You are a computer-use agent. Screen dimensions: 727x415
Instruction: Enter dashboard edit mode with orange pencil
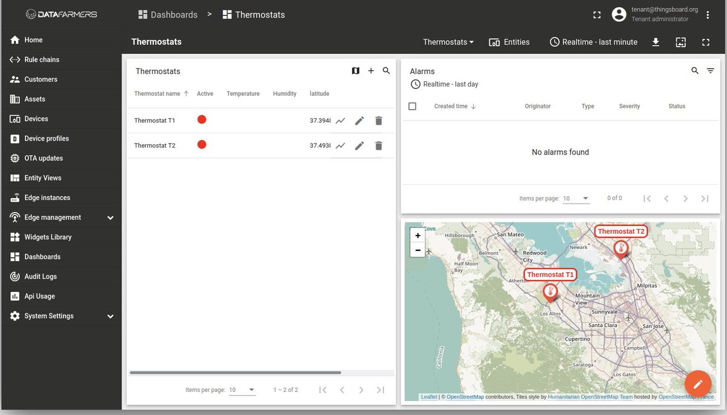(x=698, y=383)
